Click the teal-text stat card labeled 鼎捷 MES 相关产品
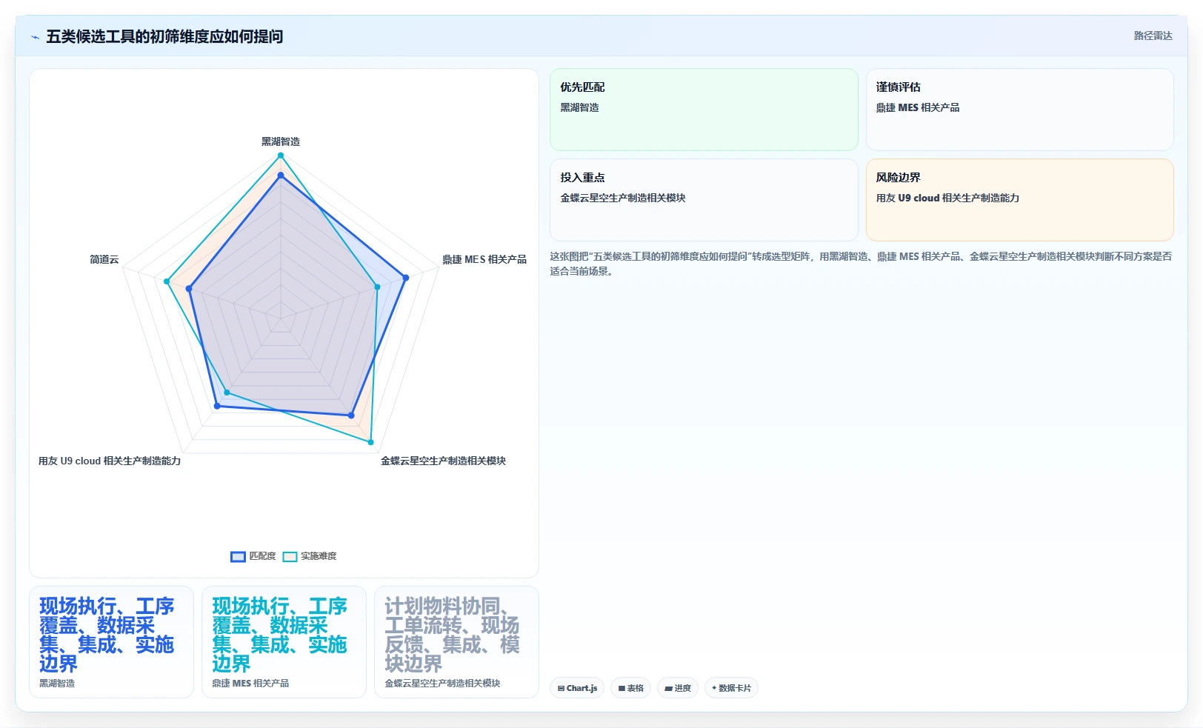This screenshot has width=1203, height=728. (x=284, y=642)
